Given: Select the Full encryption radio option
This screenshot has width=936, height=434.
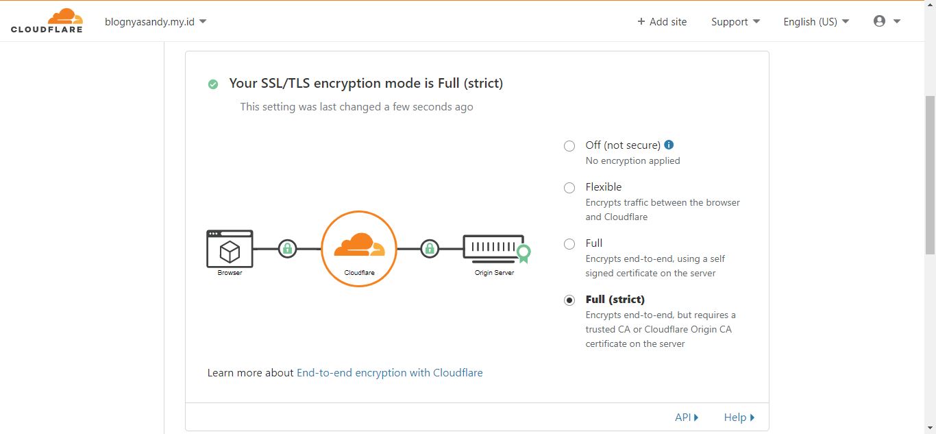Looking at the screenshot, I should point(569,243).
